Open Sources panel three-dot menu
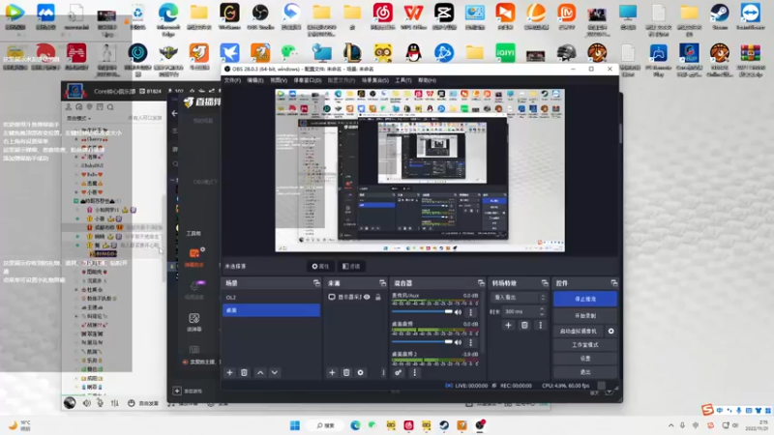This screenshot has height=435, width=774. [383, 372]
